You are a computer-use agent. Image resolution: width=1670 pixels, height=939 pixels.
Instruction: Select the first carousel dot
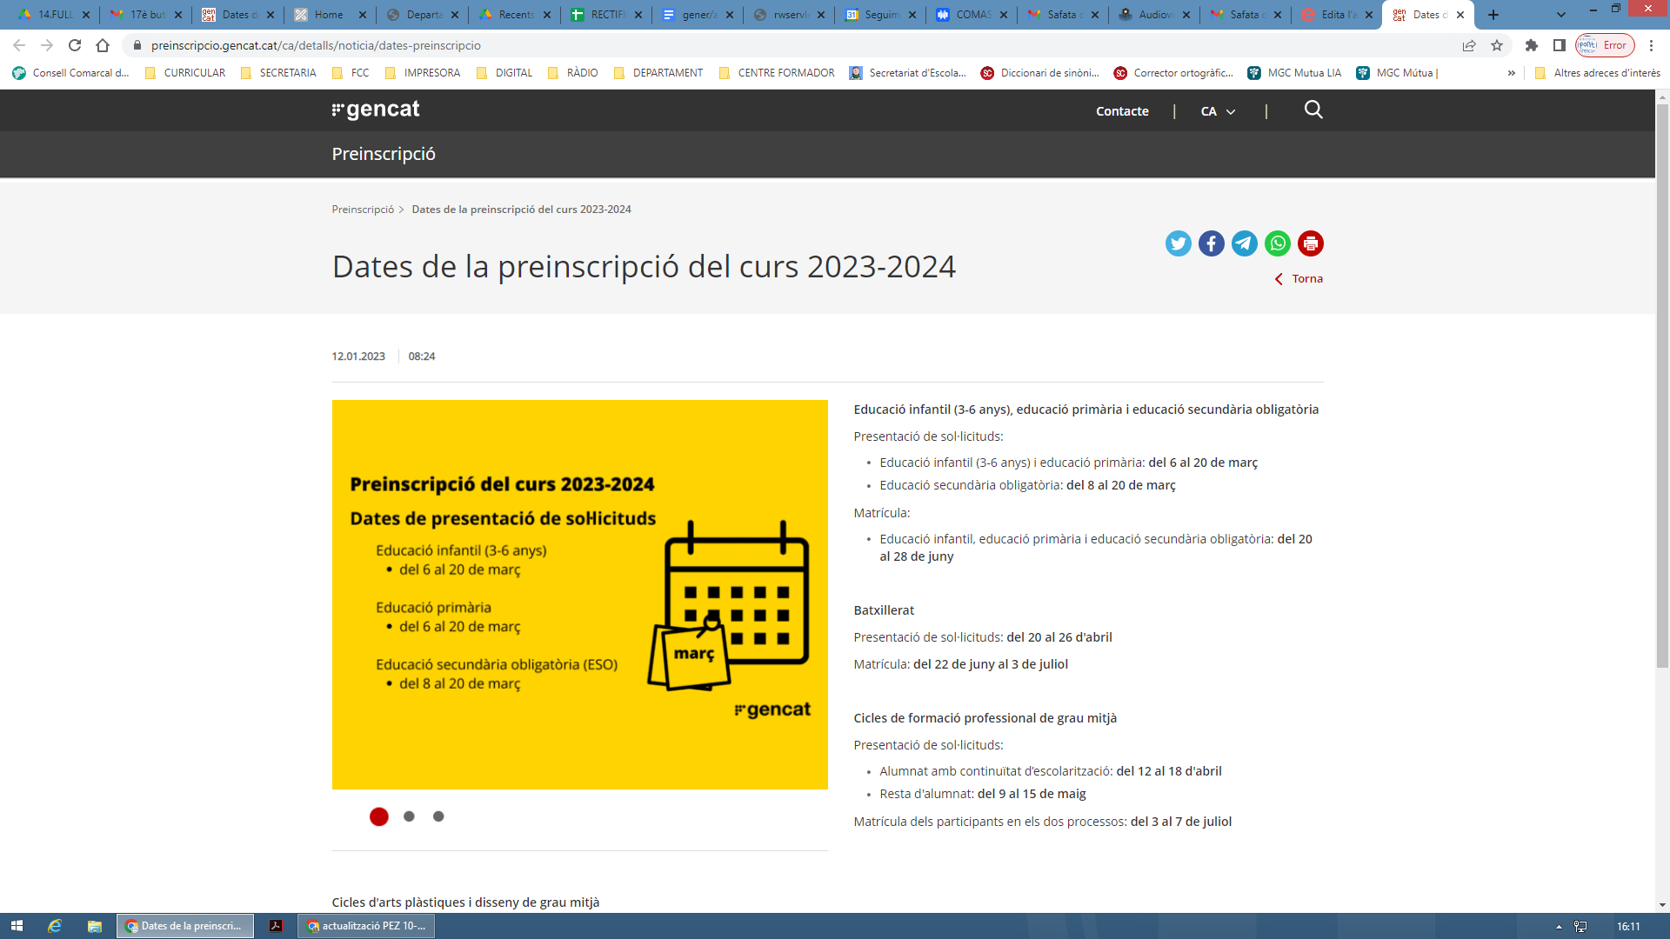point(378,816)
